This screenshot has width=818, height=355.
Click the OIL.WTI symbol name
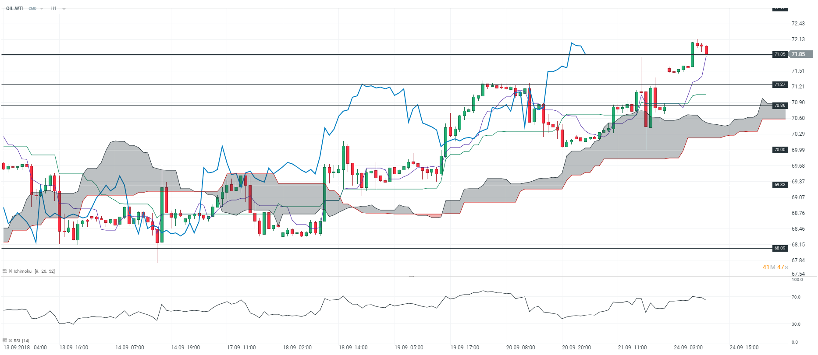pos(15,8)
